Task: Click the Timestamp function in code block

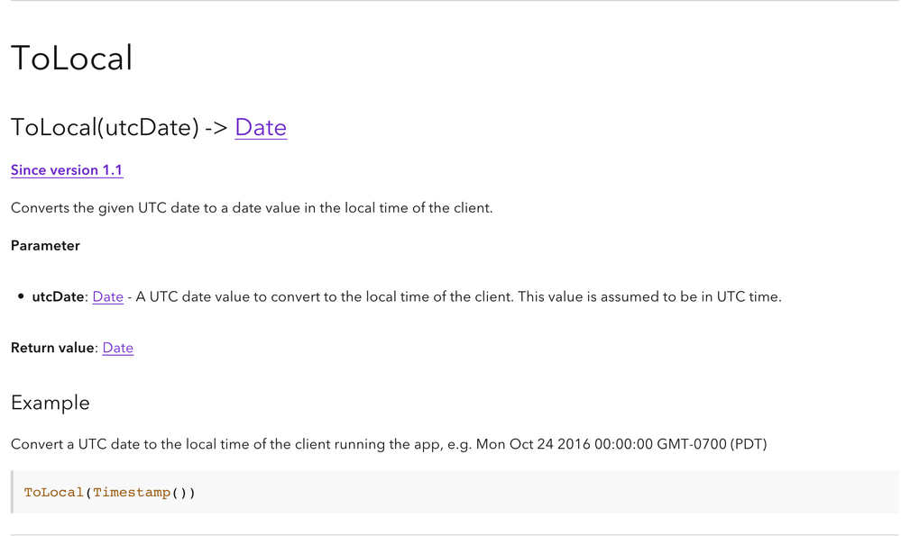Action: (x=132, y=492)
